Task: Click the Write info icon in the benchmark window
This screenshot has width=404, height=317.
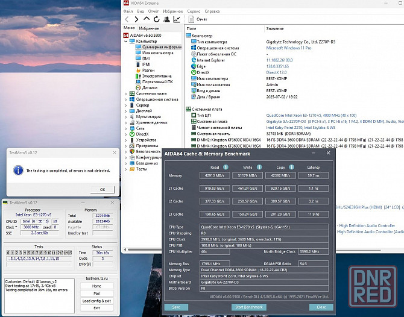Action: coord(259,167)
